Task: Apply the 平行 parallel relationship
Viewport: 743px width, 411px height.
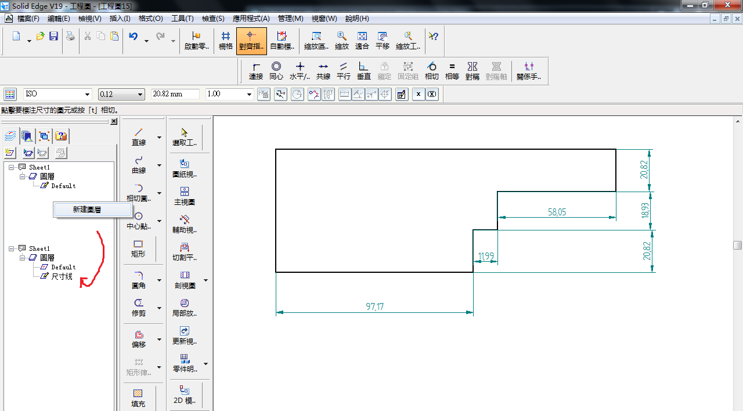Action: (x=344, y=71)
